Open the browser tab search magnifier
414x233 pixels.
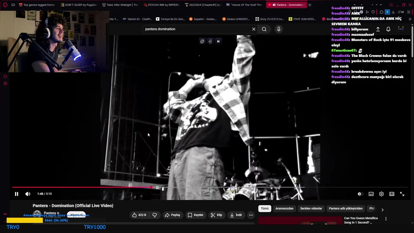[x=391, y=5]
